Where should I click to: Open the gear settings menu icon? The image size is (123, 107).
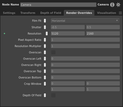[x=118, y=5]
